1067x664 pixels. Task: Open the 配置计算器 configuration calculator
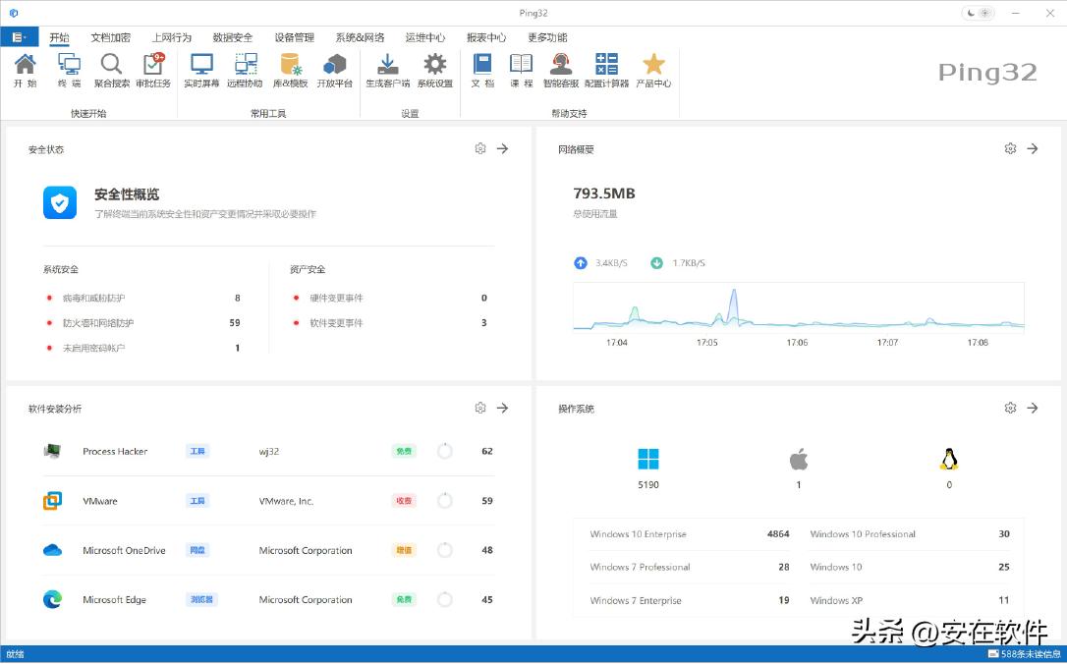point(606,71)
